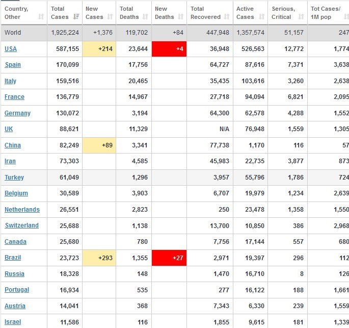Sort by Serious, Critical arrows icon
The image size is (349, 328).
point(301,17)
